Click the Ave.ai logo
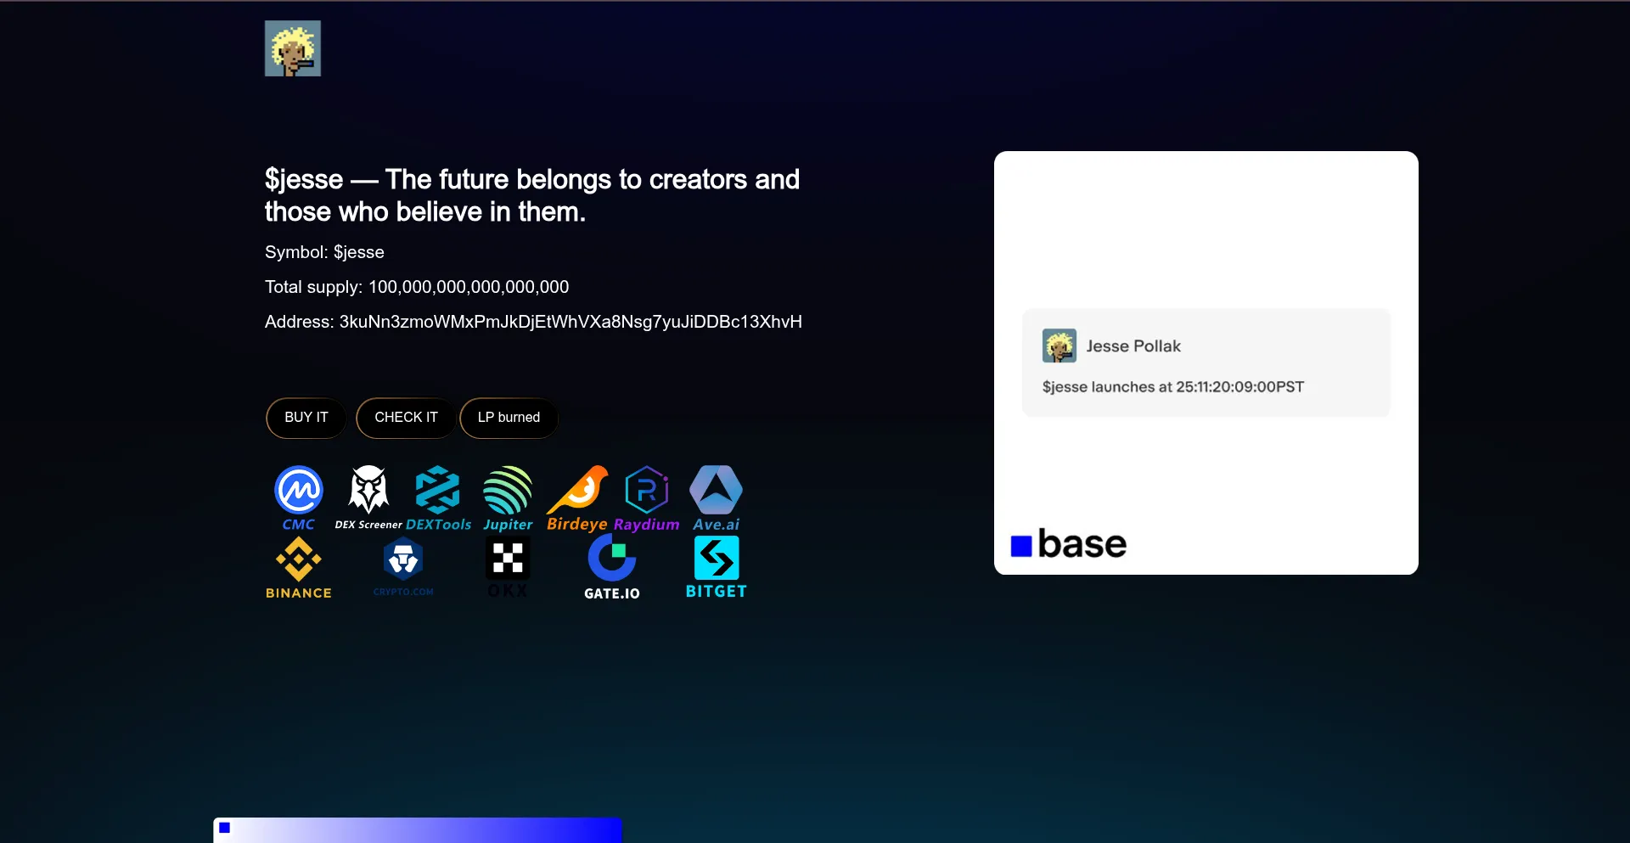1630x843 pixels. coord(716,497)
